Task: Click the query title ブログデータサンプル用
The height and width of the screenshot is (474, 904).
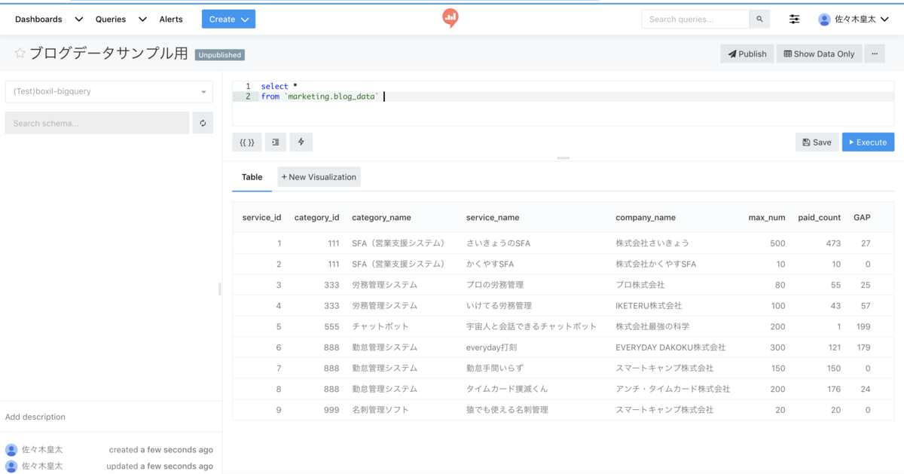Action: click(108, 54)
